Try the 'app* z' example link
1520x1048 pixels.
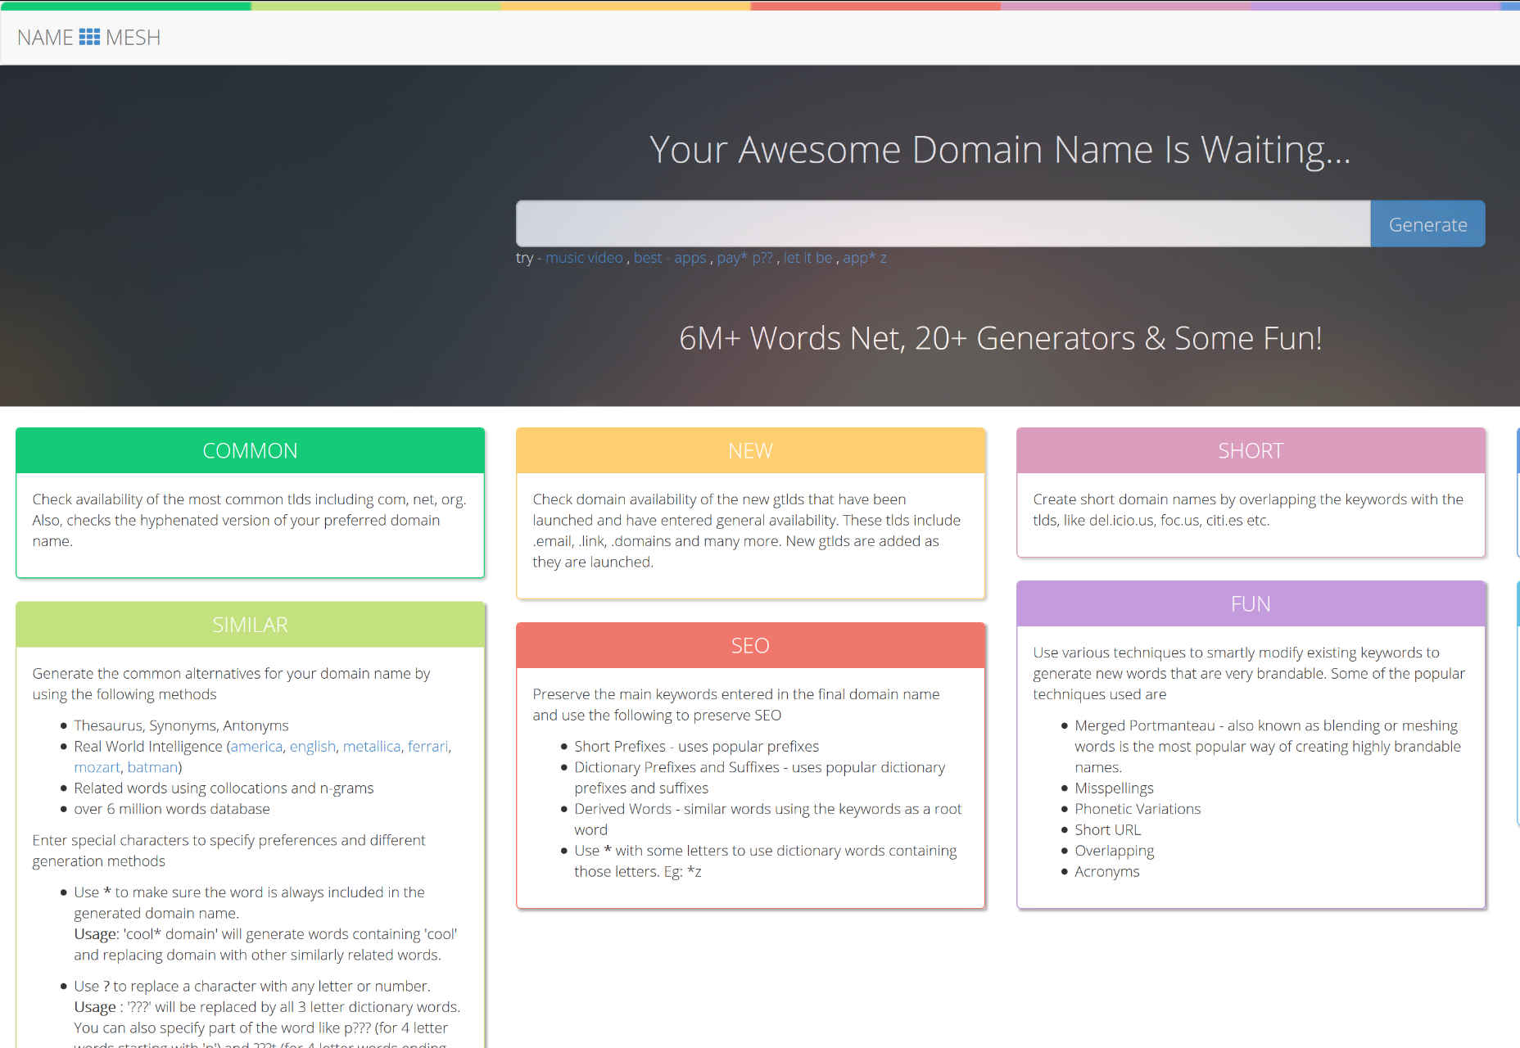point(865,257)
